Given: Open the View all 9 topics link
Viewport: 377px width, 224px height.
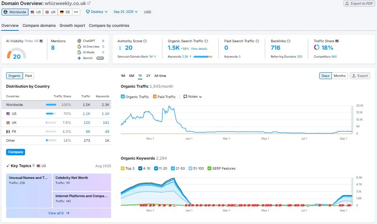Looking at the screenshot, I should pos(58,213).
